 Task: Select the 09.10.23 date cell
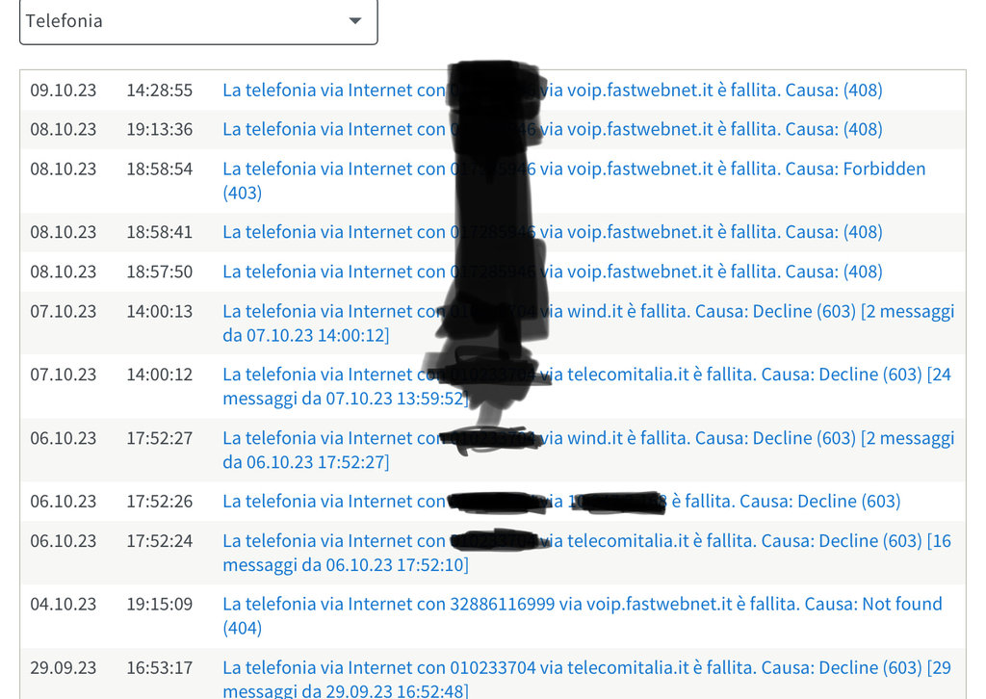tap(64, 90)
